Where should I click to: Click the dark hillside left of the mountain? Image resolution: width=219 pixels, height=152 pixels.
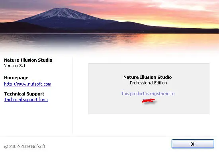pyautogui.click(x=21, y=27)
